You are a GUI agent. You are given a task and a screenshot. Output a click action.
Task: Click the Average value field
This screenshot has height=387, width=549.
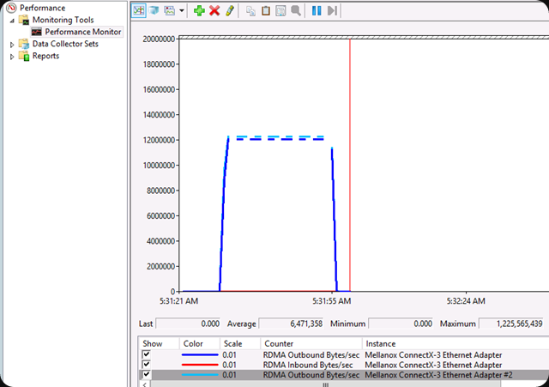click(x=291, y=324)
